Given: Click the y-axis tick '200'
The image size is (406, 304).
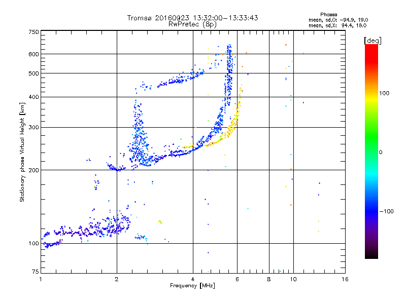Looking at the screenshot, I should [x=33, y=170].
